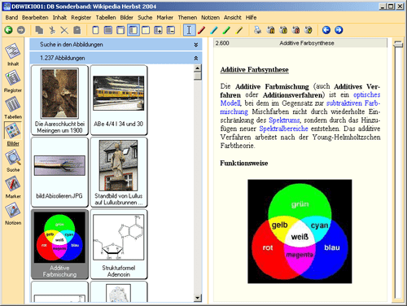
Task: Open the Band menu
Action: (x=11, y=18)
